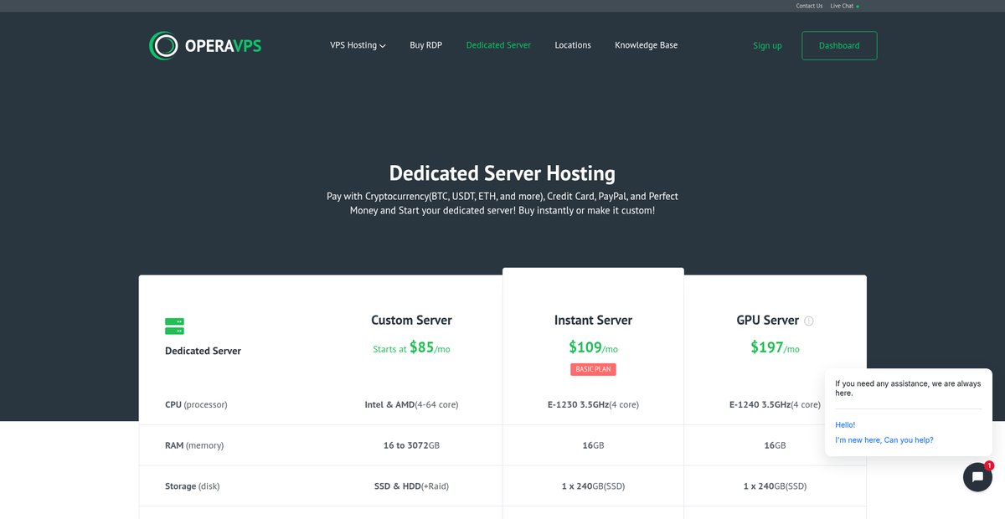This screenshot has height=519, width=1005.
Task: Click the OperaVPS logo
Action: point(205,45)
